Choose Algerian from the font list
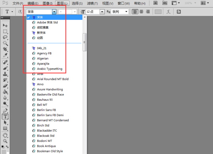The height and width of the screenshot is (154, 213). click(43, 58)
